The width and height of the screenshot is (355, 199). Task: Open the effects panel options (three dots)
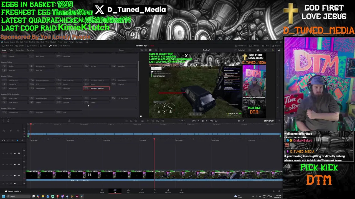point(136,50)
